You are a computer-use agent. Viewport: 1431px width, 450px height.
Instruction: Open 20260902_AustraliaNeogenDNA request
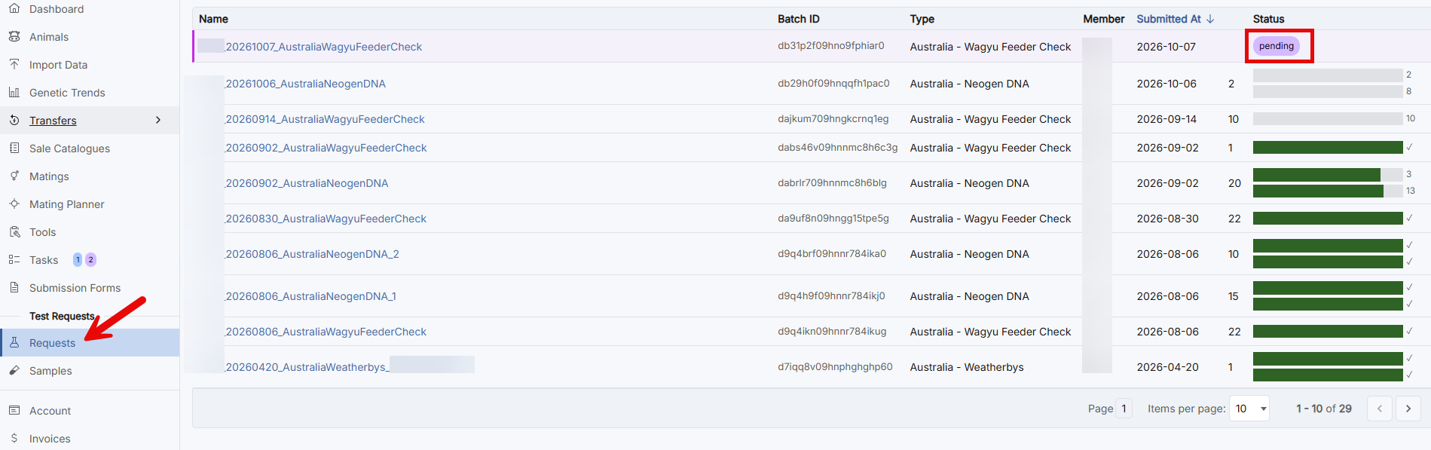[307, 183]
